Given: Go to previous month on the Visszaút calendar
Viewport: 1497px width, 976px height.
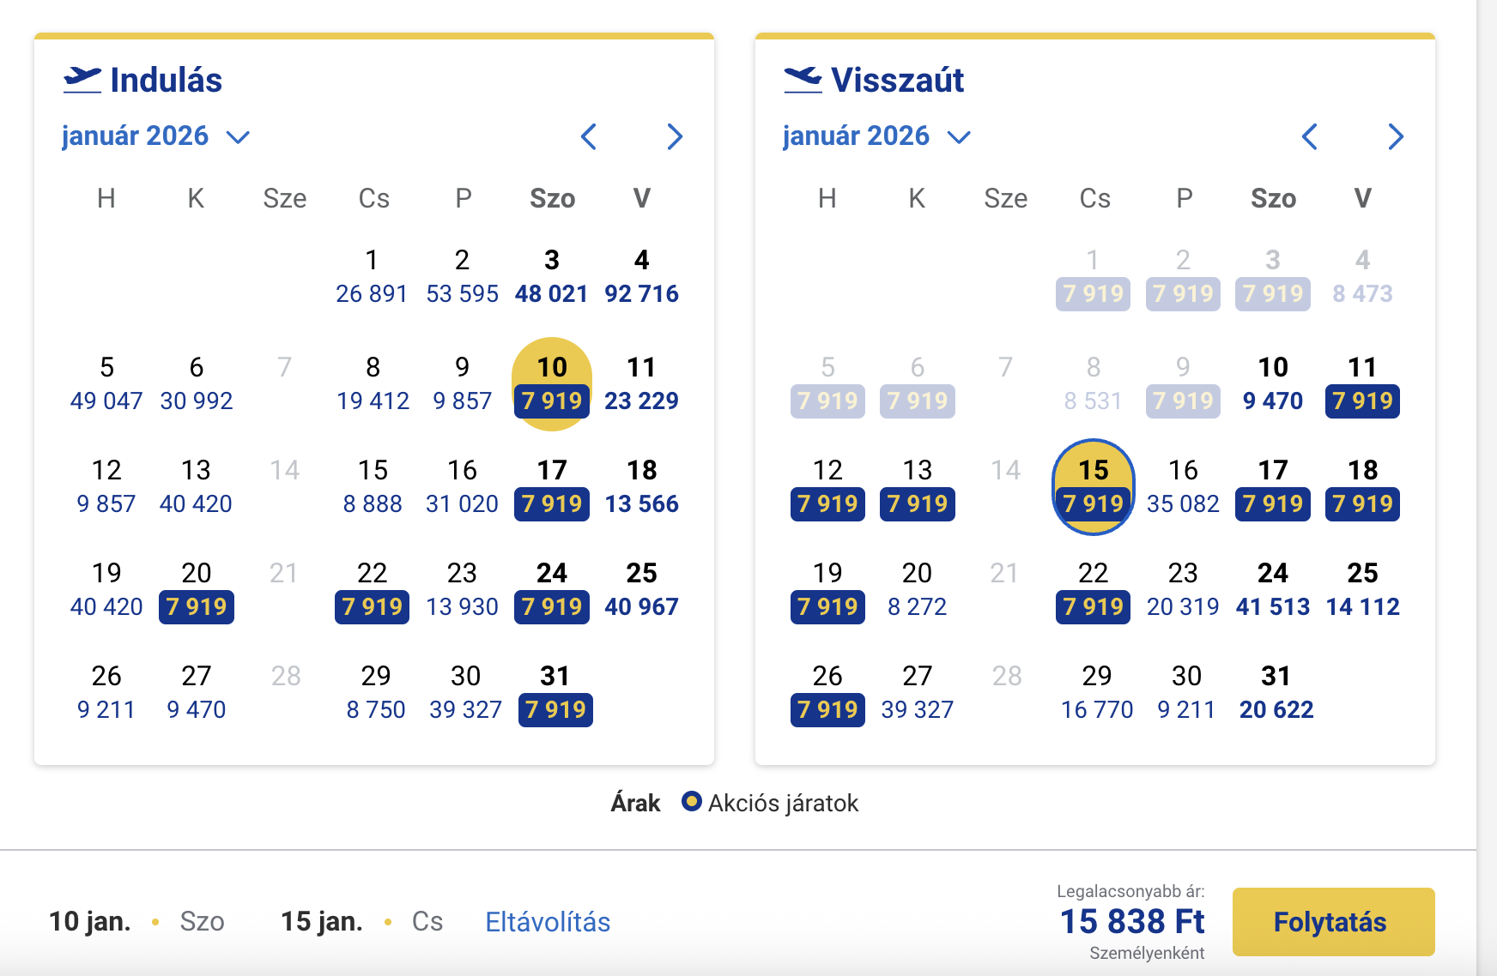Looking at the screenshot, I should click(x=1311, y=136).
